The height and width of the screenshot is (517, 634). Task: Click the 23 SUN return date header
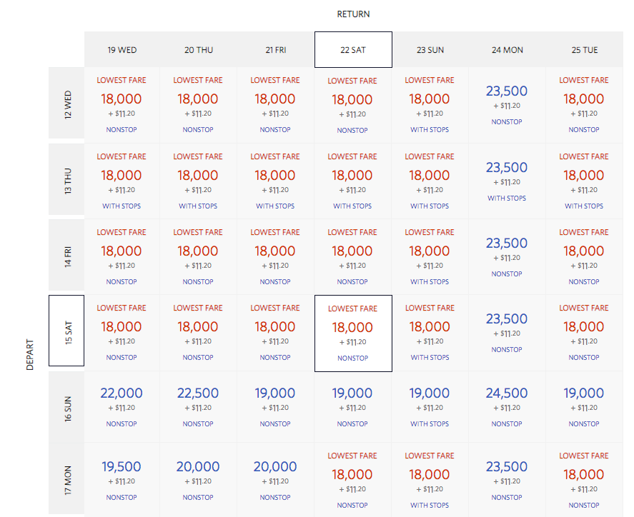pyautogui.click(x=430, y=50)
